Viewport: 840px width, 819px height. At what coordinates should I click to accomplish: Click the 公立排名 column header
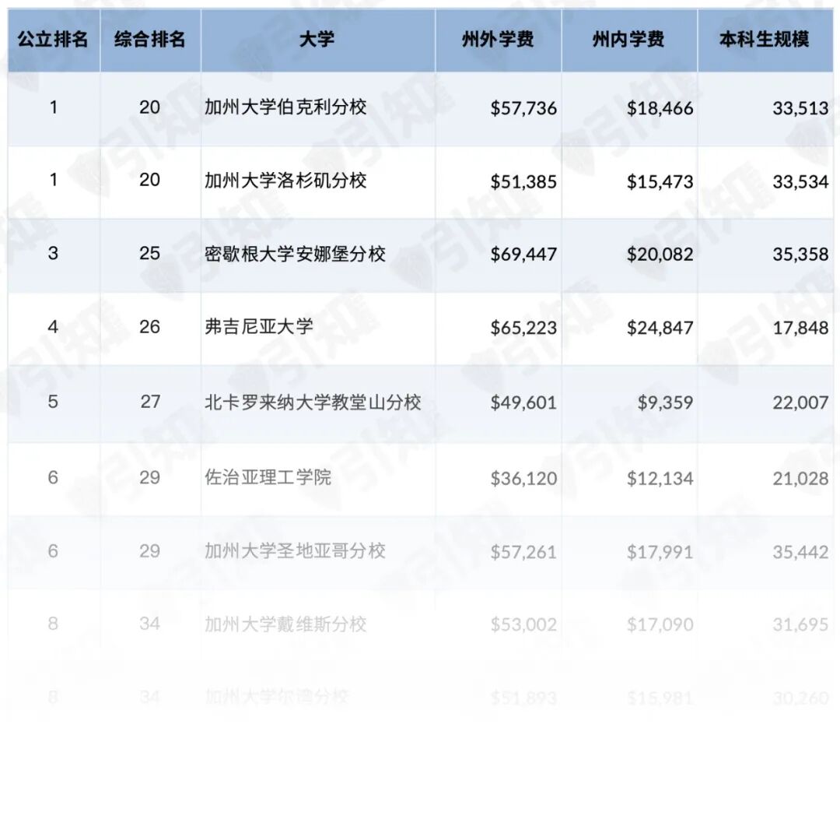click(x=53, y=39)
